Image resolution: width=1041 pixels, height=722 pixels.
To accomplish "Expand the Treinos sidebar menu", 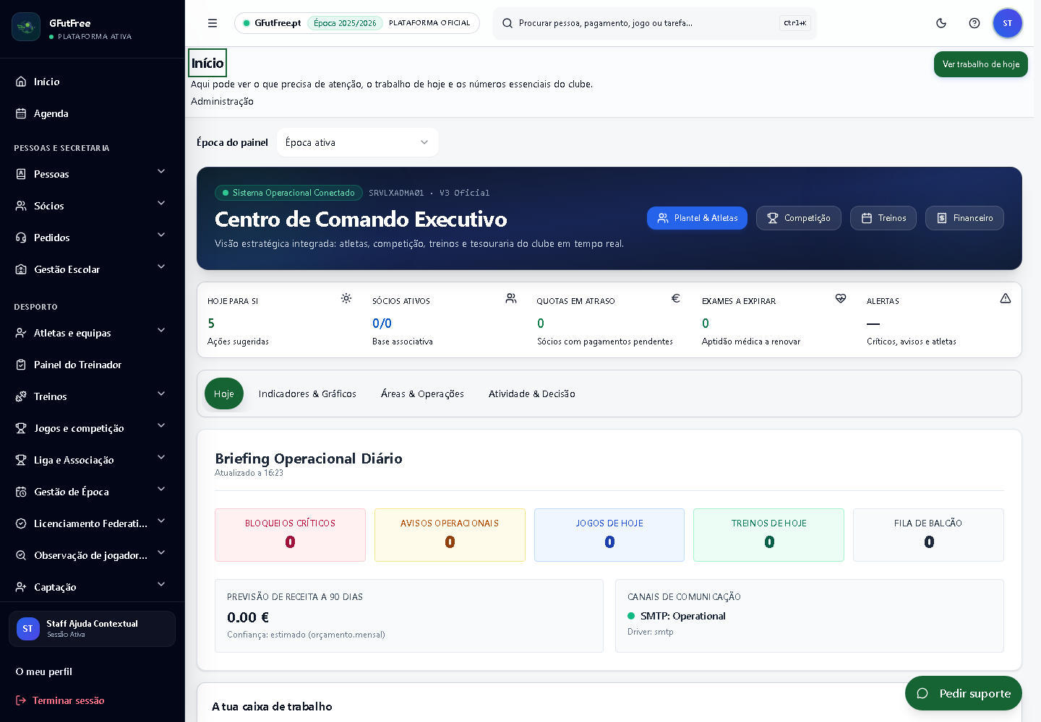I will 93,396.
